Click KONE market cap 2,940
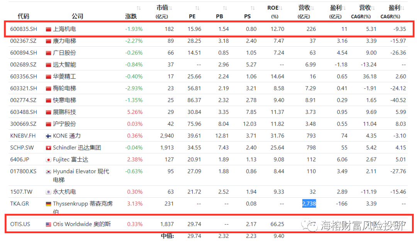This screenshot has width=417, height=244. point(167,136)
